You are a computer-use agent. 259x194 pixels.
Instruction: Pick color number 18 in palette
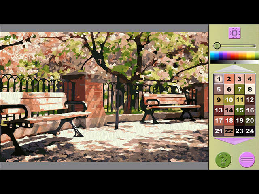(x=229, y=120)
